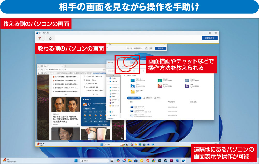
Task: Click the アクセス日時 column header
Action: pos(171,102)
